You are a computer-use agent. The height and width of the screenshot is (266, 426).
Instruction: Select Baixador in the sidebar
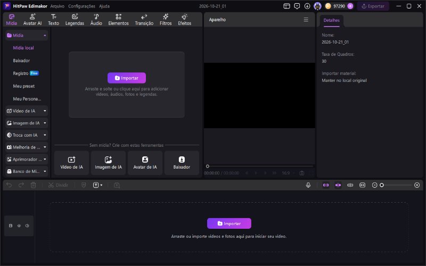[21, 61]
